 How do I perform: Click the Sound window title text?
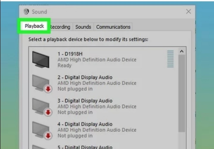click(40, 12)
